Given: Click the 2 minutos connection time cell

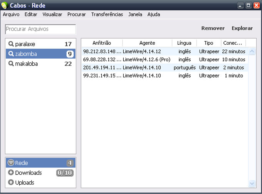Looking at the screenshot, I should click(233, 67).
